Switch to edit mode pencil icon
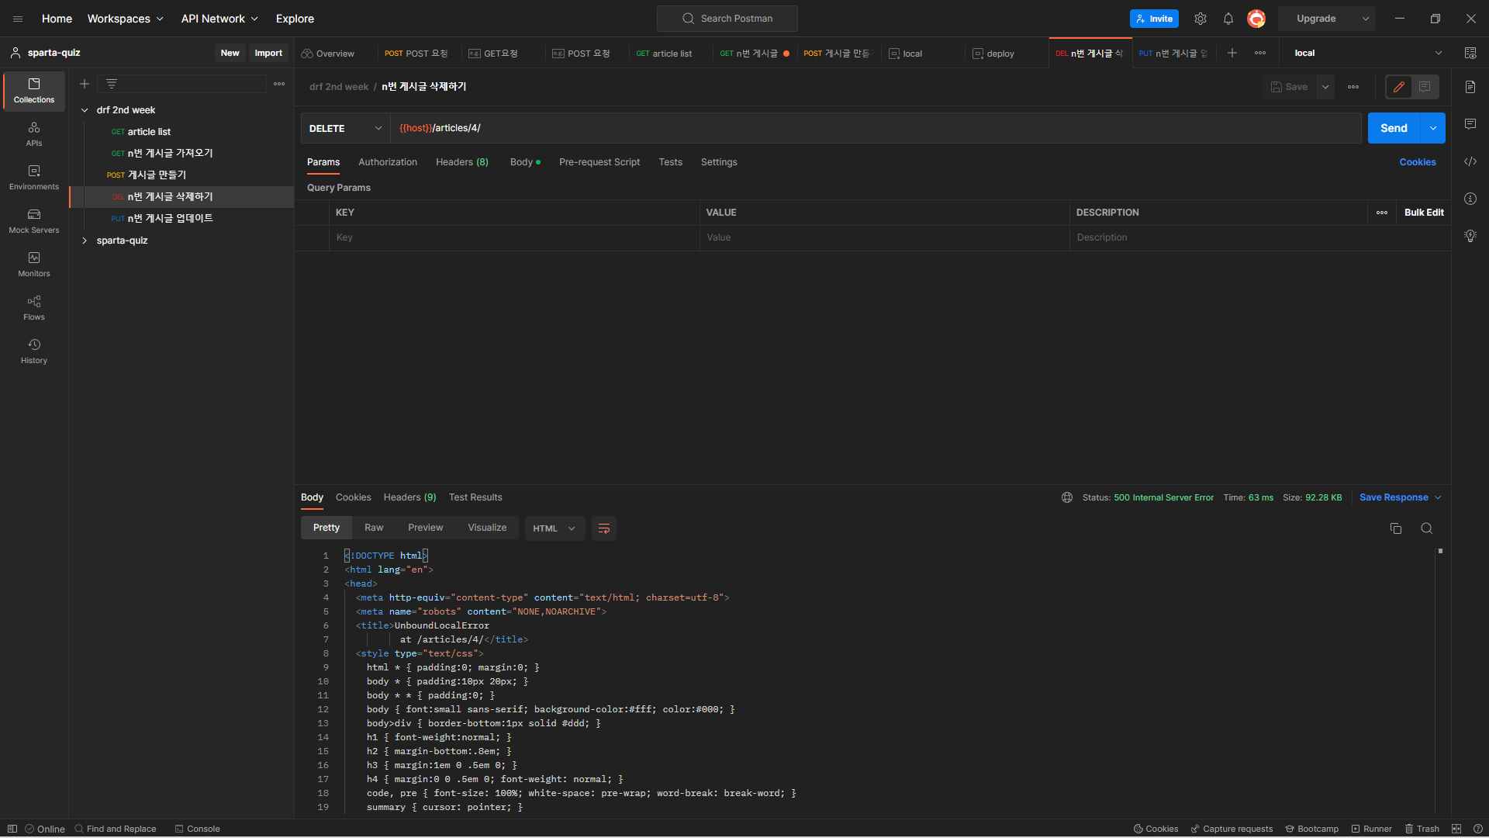The image size is (1489, 838). click(x=1398, y=87)
